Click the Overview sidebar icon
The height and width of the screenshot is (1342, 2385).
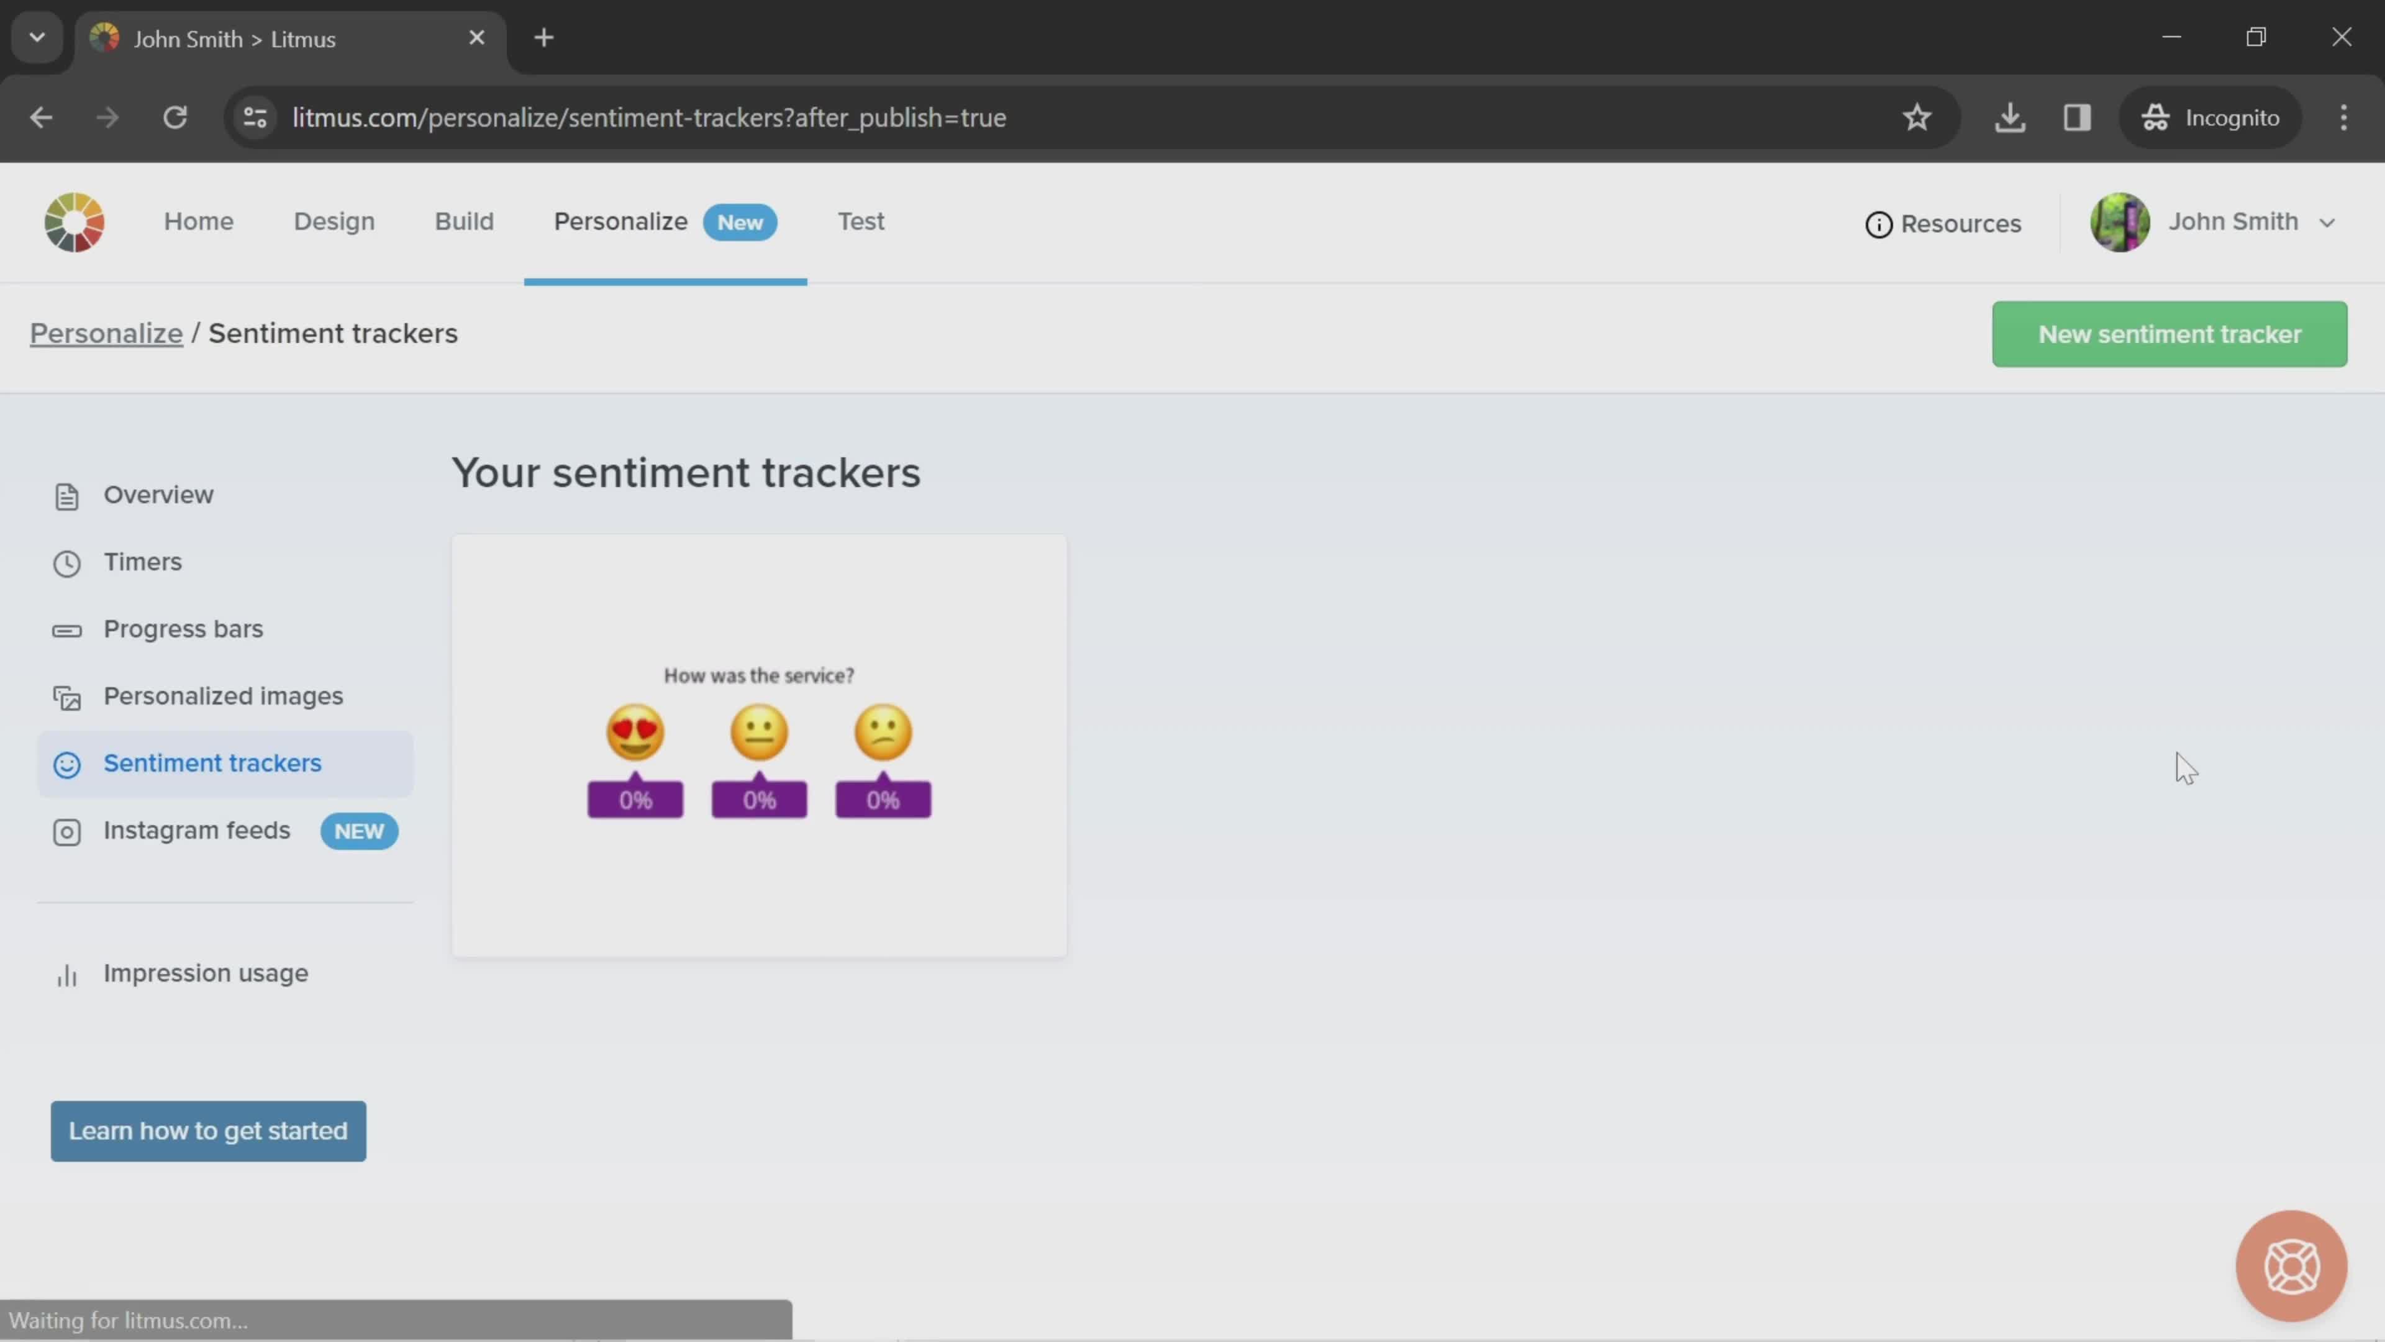(x=65, y=495)
